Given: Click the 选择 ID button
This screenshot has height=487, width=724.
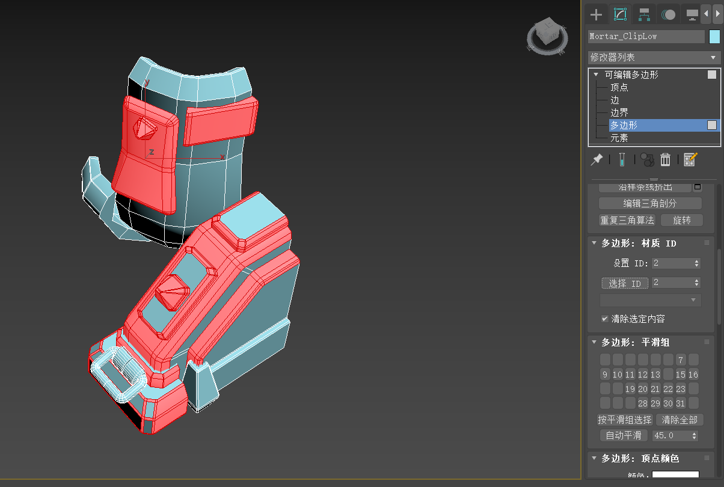Looking at the screenshot, I should (x=625, y=283).
